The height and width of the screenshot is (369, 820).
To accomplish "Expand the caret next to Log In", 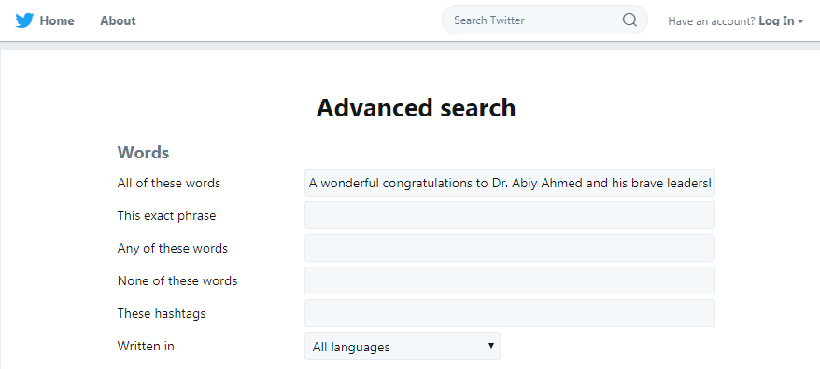I will 800,21.
